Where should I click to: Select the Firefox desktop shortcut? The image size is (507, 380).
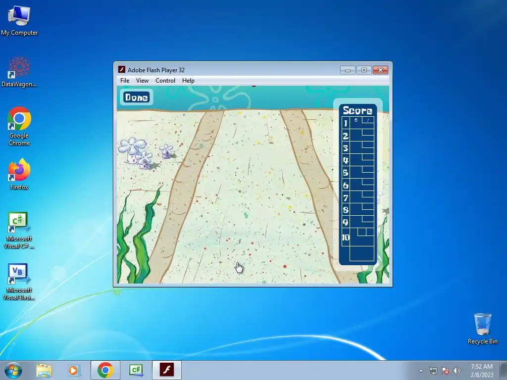pyautogui.click(x=19, y=174)
